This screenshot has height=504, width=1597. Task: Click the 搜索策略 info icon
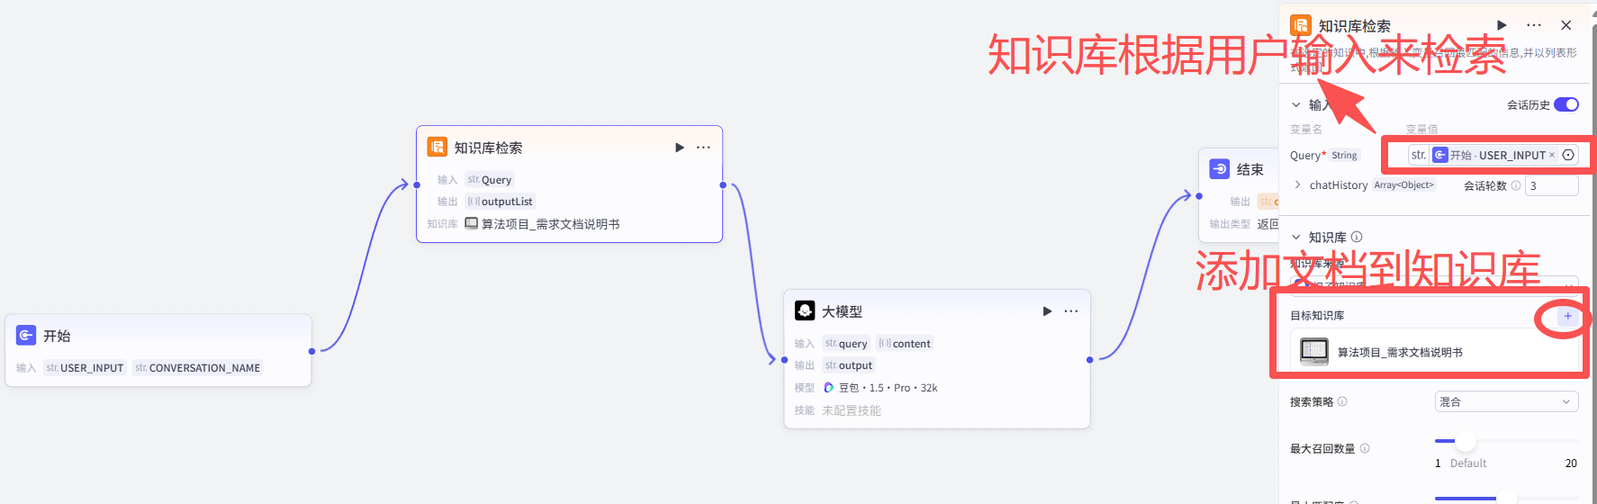pos(1342,401)
